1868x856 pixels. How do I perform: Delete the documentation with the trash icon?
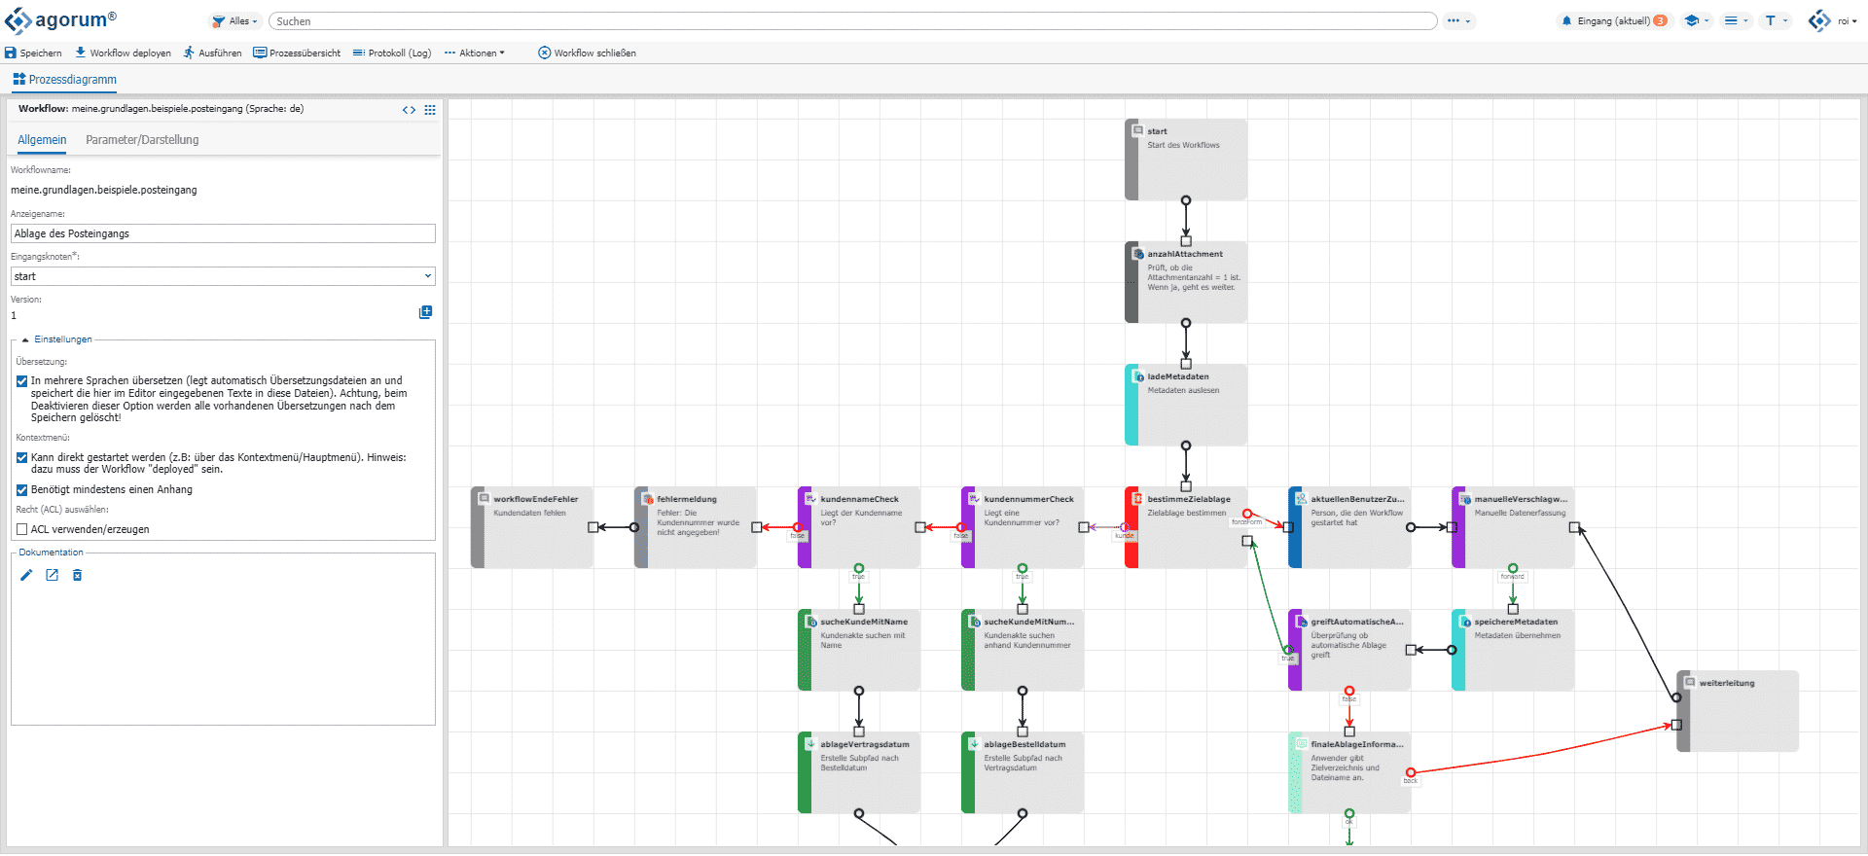pos(78,576)
